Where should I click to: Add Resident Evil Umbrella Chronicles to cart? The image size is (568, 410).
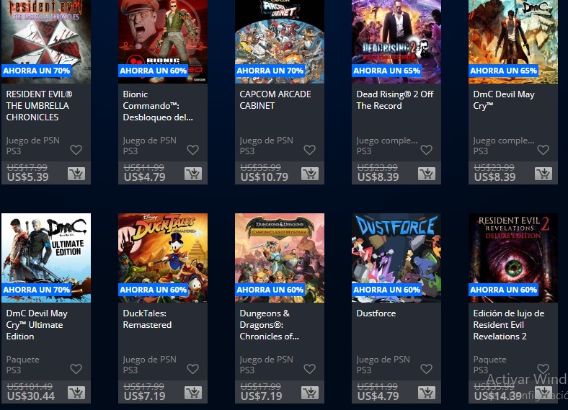pyautogui.click(x=76, y=174)
